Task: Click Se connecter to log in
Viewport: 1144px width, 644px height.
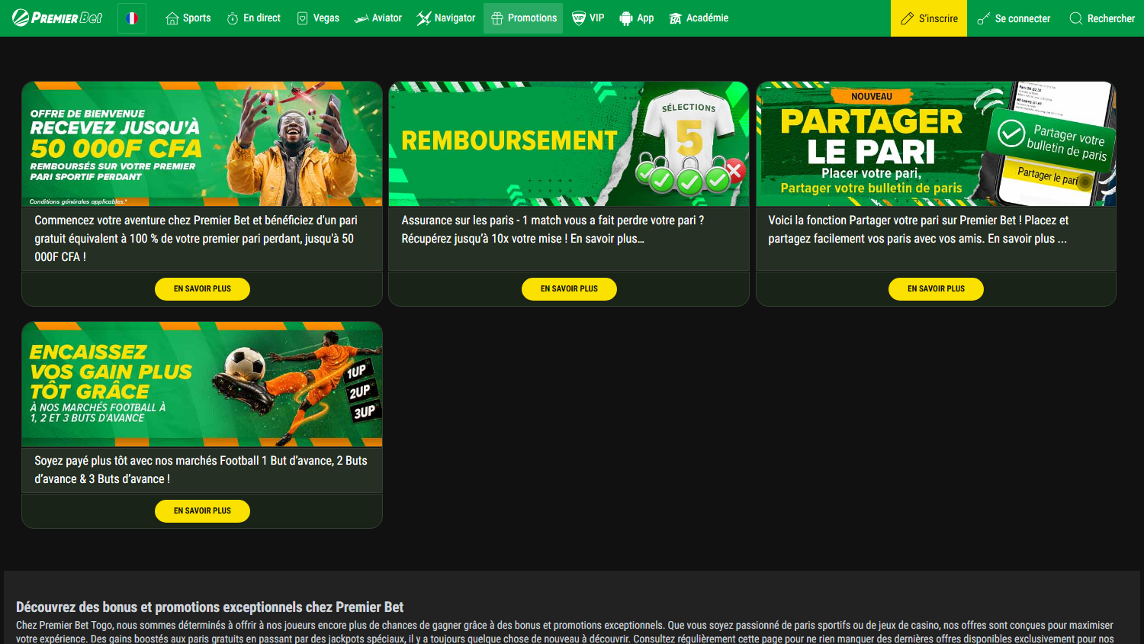Action: [x=1014, y=18]
